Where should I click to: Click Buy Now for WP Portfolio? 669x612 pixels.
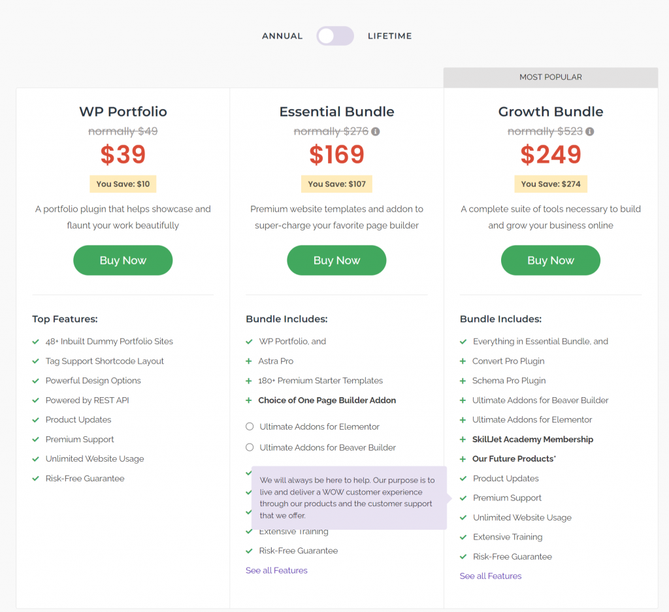(x=122, y=260)
